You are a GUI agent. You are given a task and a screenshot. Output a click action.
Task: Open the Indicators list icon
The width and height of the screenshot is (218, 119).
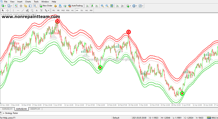128,6
